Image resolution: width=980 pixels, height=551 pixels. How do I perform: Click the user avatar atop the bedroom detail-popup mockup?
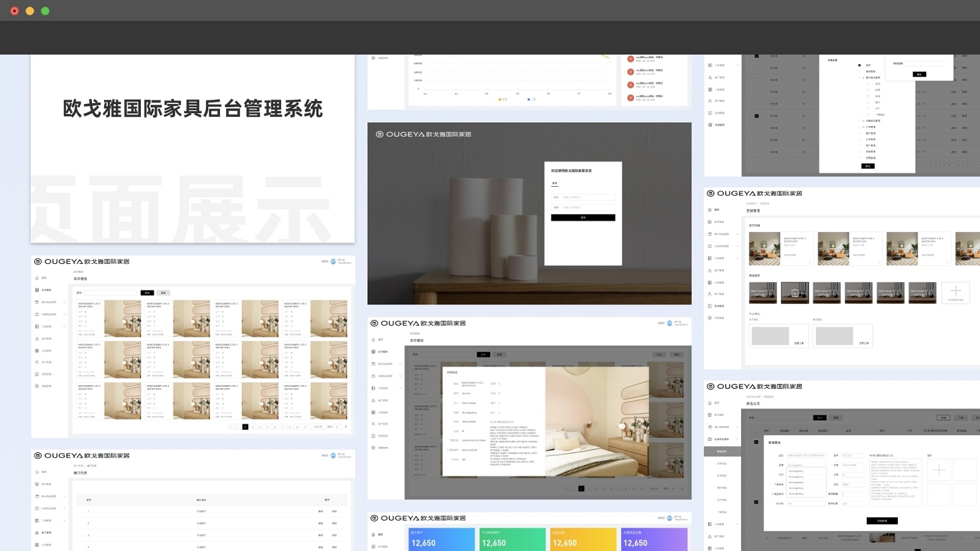tap(669, 323)
